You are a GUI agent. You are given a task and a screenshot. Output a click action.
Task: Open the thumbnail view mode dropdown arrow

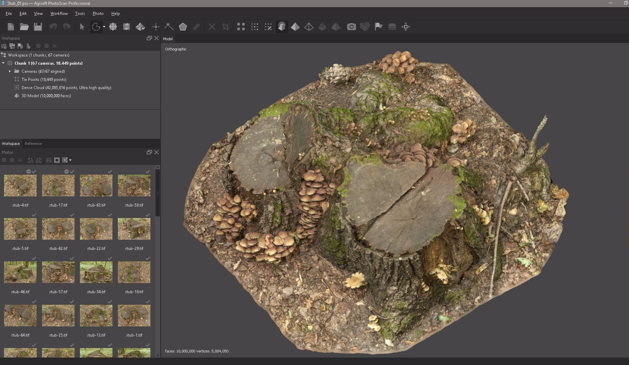[x=70, y=160]
